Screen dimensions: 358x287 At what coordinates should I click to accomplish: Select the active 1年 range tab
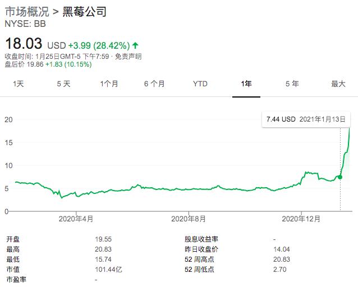246,84
